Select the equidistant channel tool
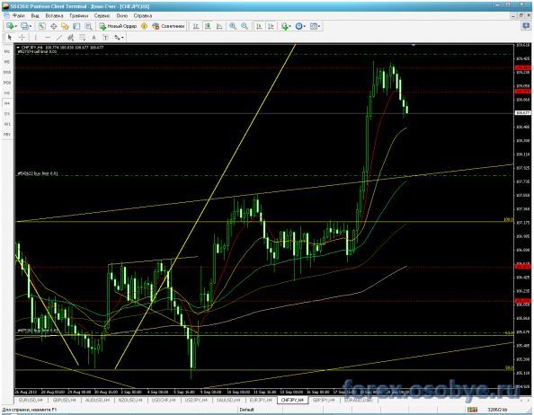 coord(71,38)
